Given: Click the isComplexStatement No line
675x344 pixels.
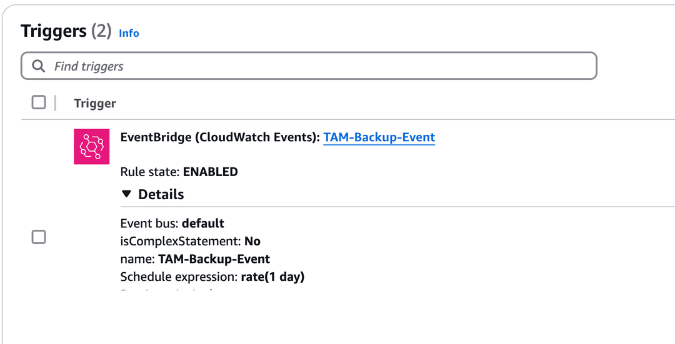Looking at the screenshot, I should click(190, 241).
